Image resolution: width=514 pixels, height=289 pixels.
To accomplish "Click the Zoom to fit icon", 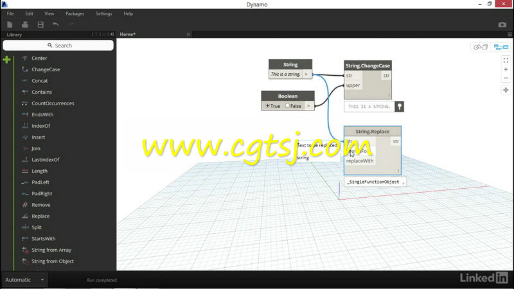I will tap(506, 60).
